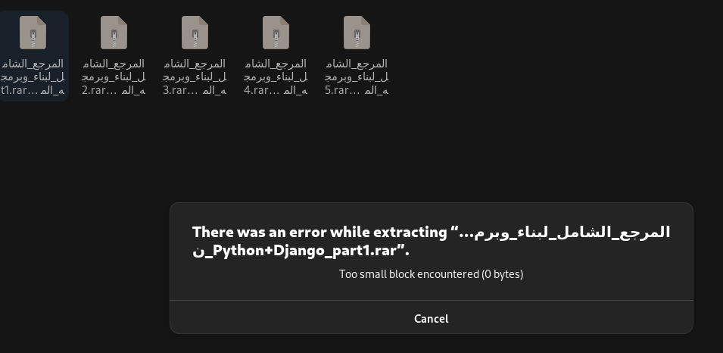
Task: Click the folded corner of the fifth archive icon
Action: click(365, 20)
